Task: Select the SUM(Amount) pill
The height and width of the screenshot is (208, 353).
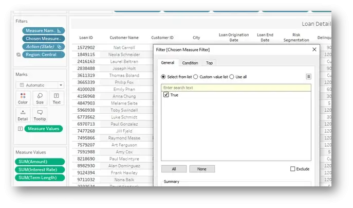Action: click(x=40, y=162)
